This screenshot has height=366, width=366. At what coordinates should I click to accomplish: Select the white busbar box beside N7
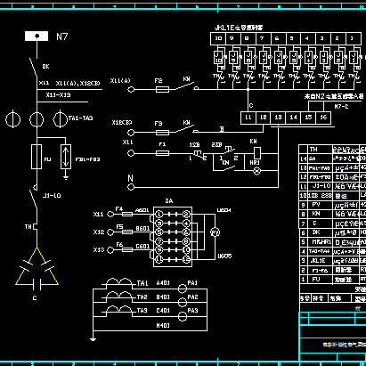point(37,37)
